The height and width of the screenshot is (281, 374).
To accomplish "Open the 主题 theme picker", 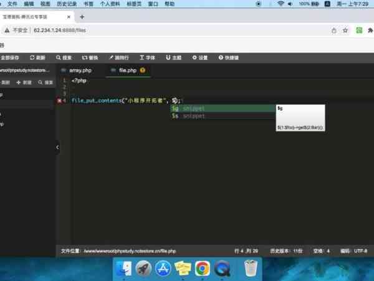I will pos(173,57).
